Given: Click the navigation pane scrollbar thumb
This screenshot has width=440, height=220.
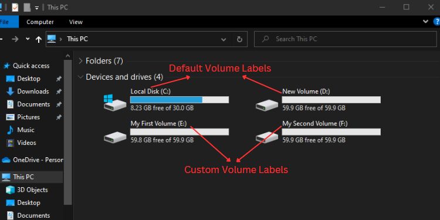Looking at the screenshot, I should [68, 132].
